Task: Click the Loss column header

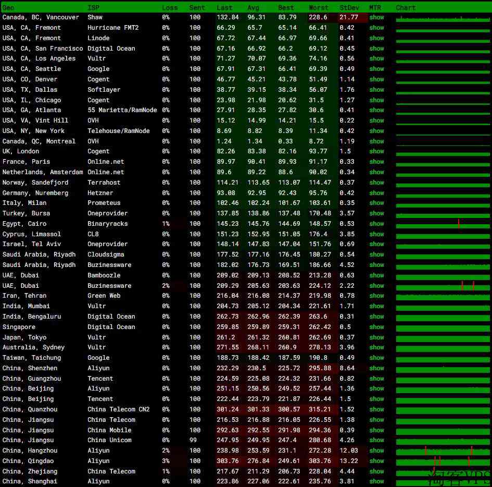Action: 170,7
